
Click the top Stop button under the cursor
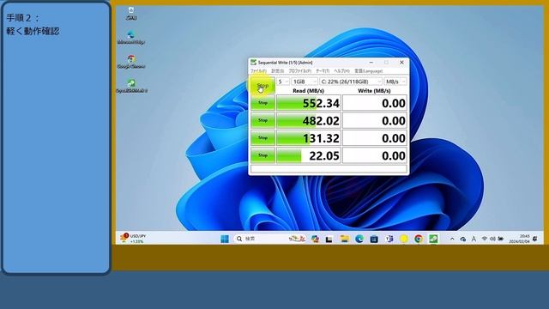[262, 85]
